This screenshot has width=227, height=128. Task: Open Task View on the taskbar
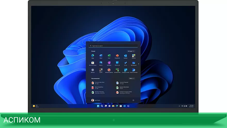tap(106, 106)
